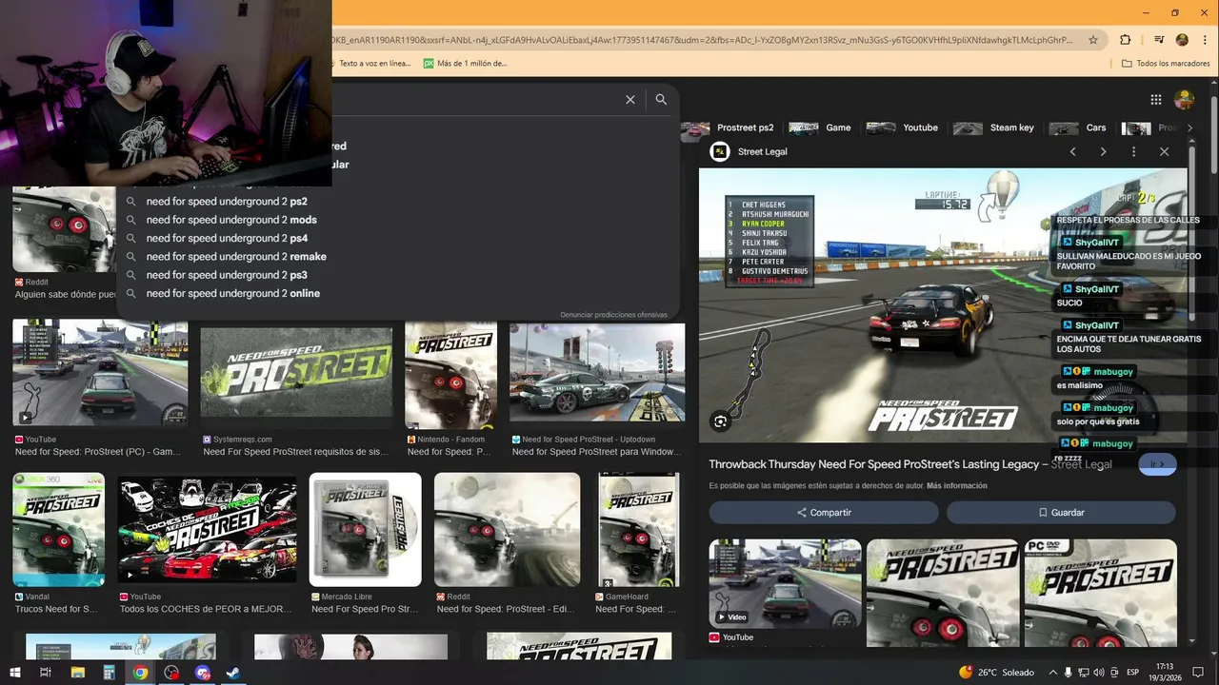Choose suggestion underground 2 ps2
This screenshot has height=685, width=1219.
pos(227,202)
